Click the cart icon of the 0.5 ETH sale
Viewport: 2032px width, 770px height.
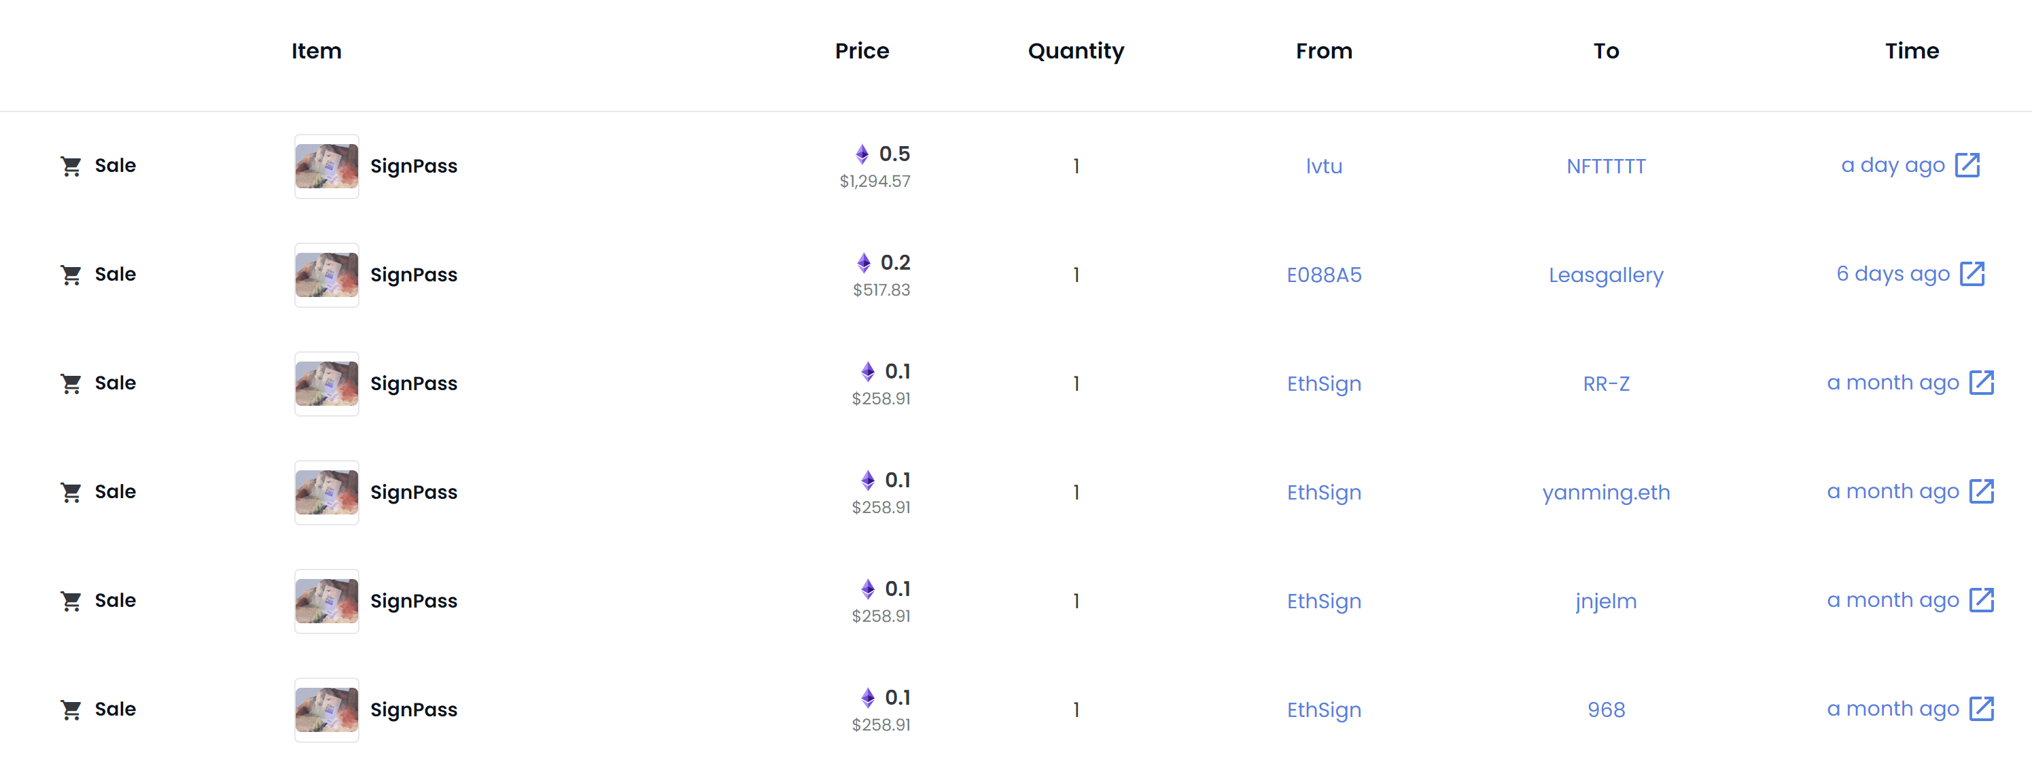pos(71,167)
